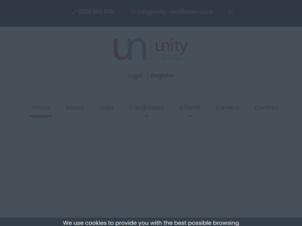Open the Jobs menu item

pos(106,108)
